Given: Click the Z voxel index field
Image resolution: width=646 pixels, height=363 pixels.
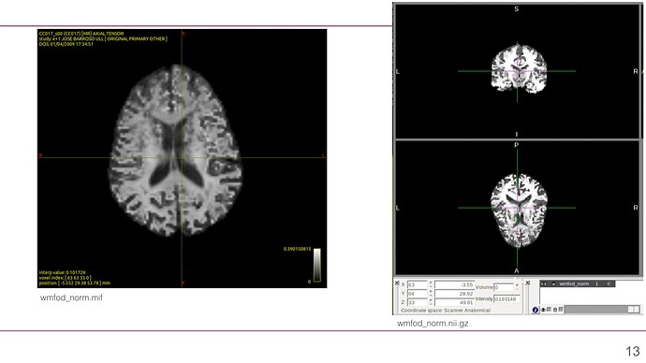Looking at the screenshot, I should pyautogui.click(x=417, y=302).
